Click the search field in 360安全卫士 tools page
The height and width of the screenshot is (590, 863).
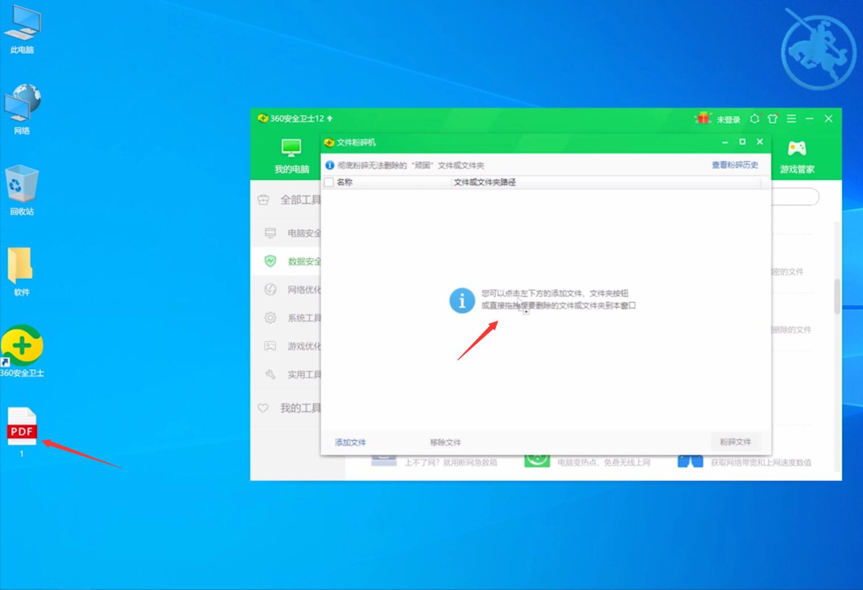(795, 197)
